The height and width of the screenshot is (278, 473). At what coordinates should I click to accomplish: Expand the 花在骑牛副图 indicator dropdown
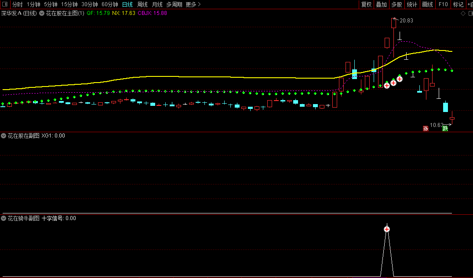[4, 218]
